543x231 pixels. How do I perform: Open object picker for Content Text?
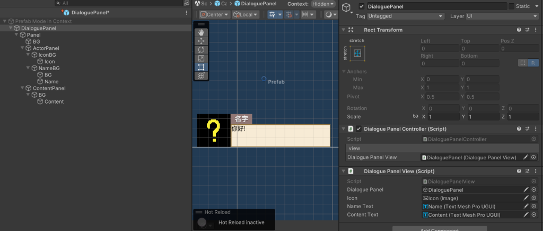(533, 215)
